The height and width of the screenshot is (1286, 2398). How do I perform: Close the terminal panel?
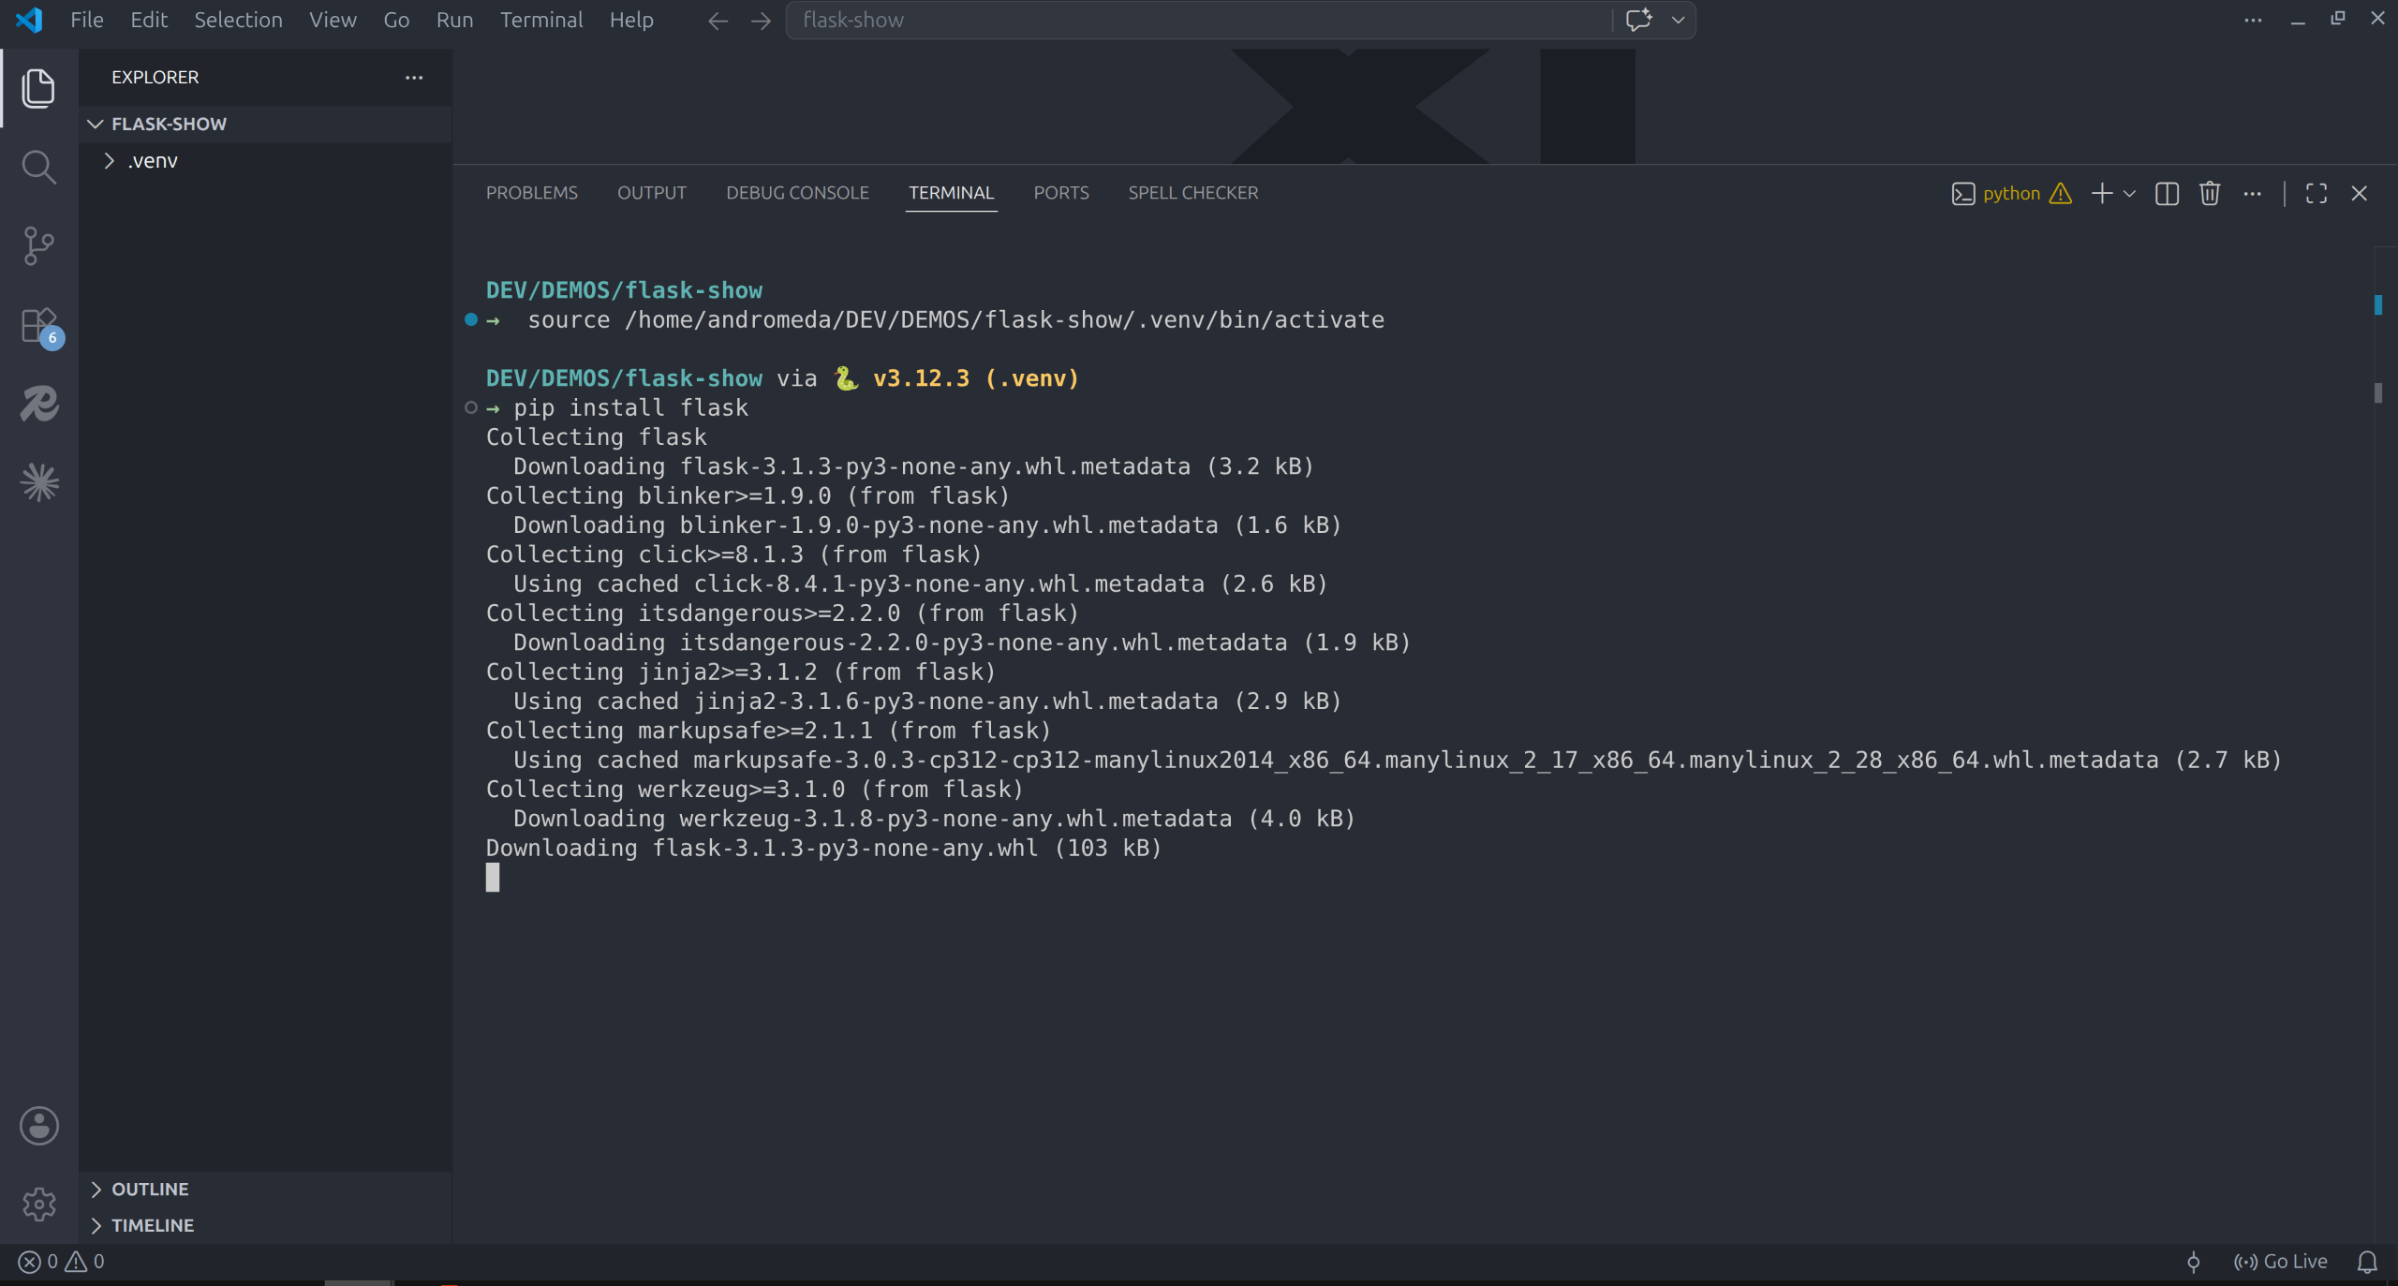point(2360,193)
